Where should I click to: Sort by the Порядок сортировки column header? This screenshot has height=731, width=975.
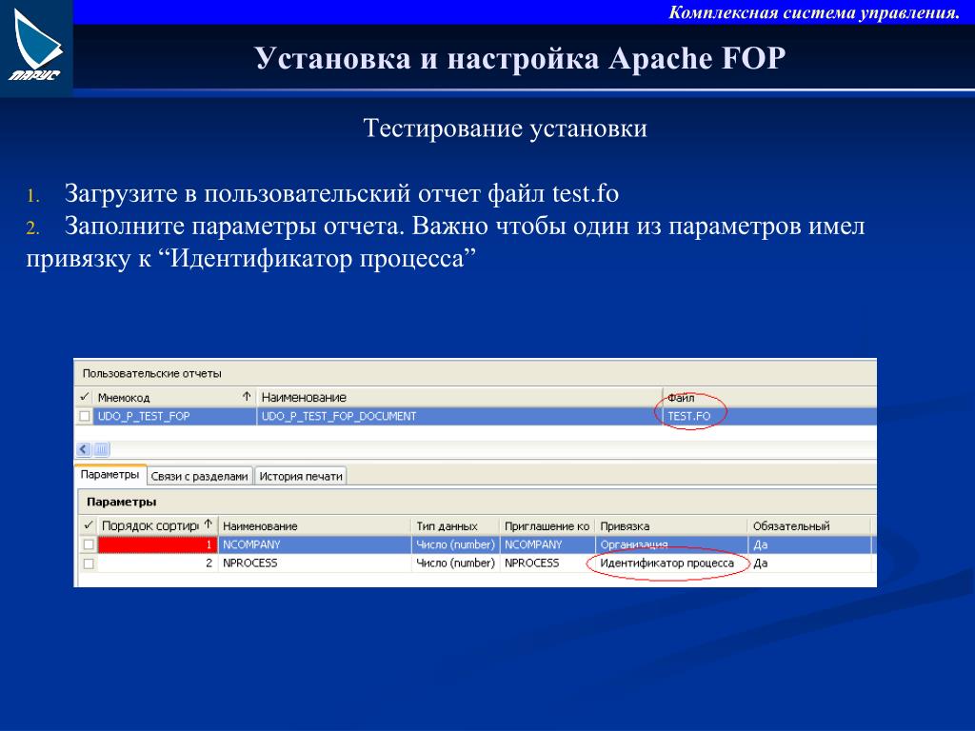(157, 525)
